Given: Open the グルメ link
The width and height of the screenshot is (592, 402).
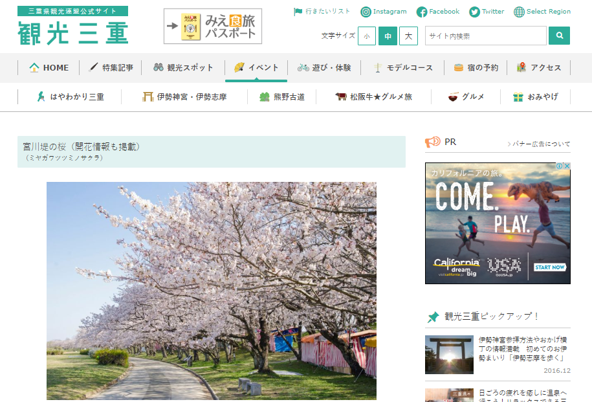Looking at the screenshot, I should 466,96.
